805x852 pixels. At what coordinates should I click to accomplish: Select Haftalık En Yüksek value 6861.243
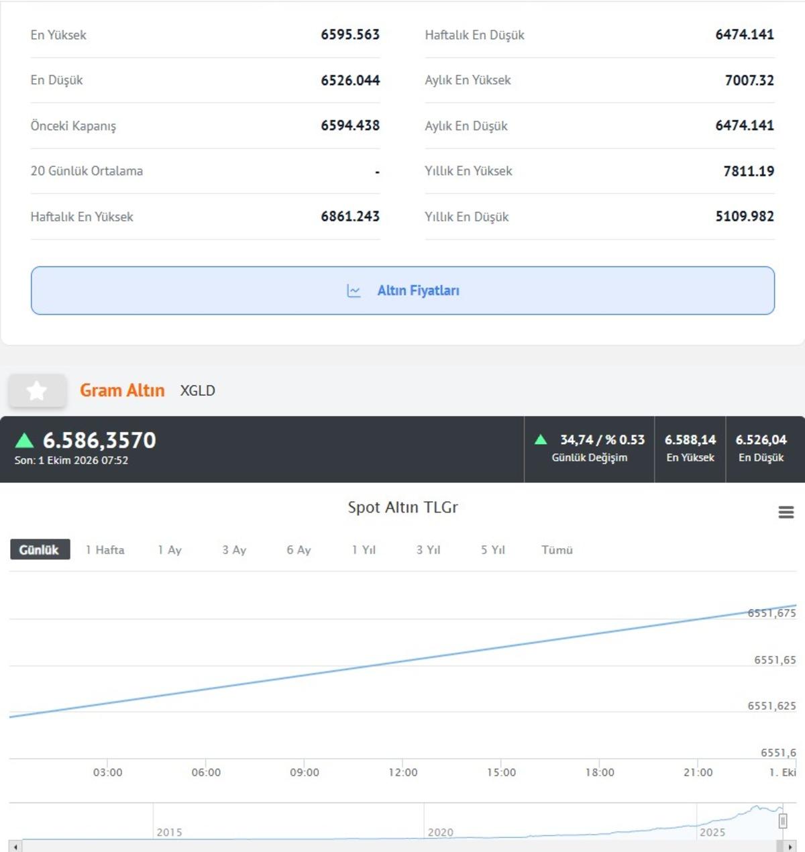coord(350,217)
